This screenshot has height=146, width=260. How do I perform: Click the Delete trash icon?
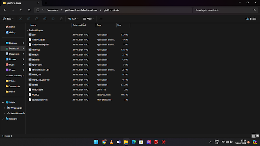(61, 19)
